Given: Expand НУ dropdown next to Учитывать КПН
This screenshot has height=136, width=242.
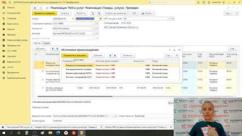Looking at the screenshot, I should (169, 19).
